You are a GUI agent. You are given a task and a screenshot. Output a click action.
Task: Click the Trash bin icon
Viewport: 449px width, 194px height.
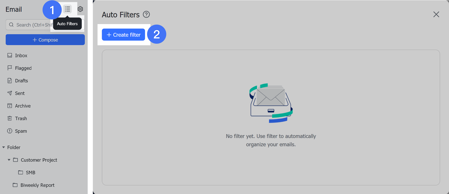pos(10,118)
